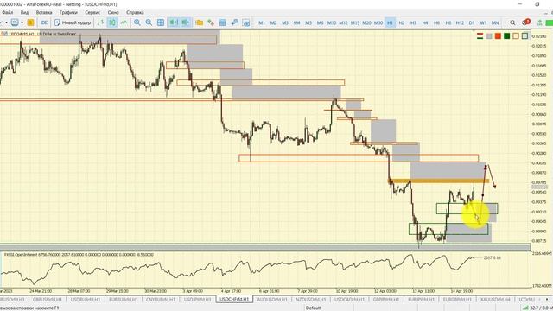Image resolution: width=553 pixels, height=311 pixels.
Task: Select MN timeframe
Action: coord(495,22)
